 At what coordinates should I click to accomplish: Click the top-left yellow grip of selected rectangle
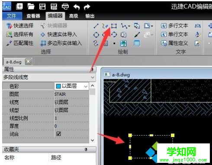click(x=130, y=135)
